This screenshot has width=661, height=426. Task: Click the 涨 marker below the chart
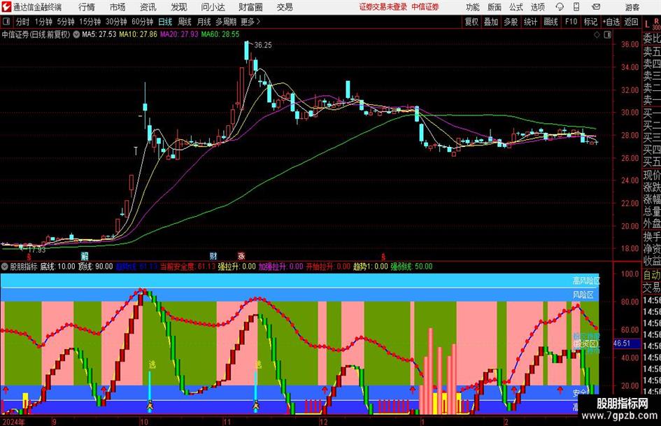tap(241, 255)
